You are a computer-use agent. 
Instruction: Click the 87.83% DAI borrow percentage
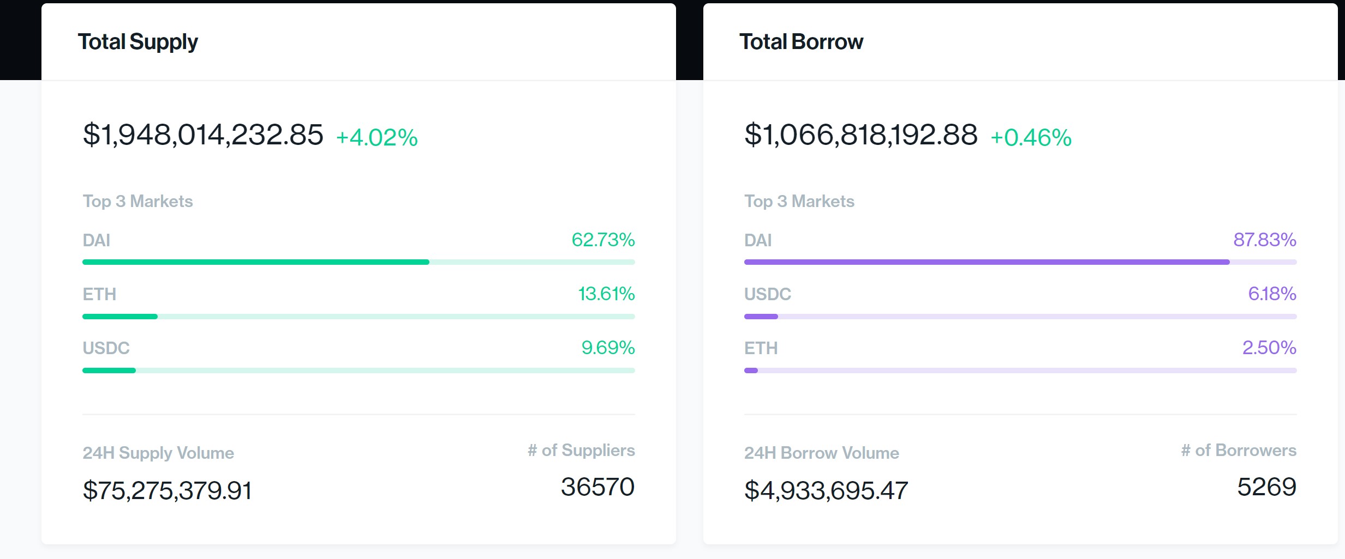[x=1264, y=240]
